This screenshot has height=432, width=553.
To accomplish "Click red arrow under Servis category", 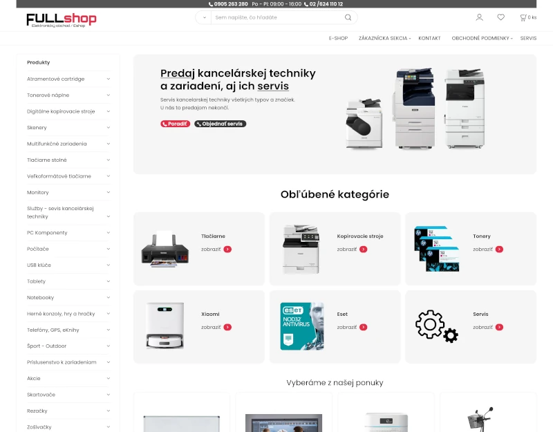I will (499, 327).
